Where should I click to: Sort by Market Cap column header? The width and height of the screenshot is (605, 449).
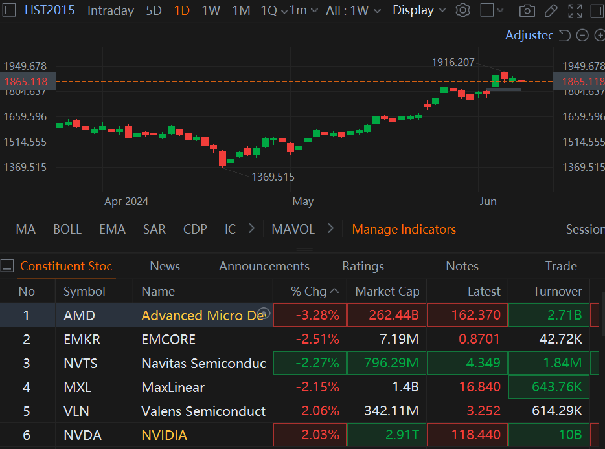387,291
